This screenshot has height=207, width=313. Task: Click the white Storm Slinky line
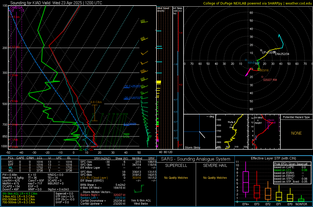coord(202,135)
